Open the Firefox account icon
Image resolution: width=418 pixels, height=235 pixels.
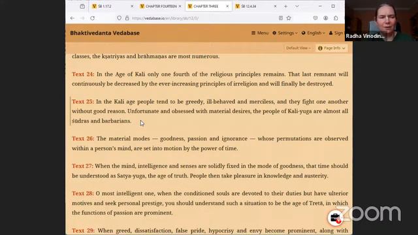click(x=325, y=18)
